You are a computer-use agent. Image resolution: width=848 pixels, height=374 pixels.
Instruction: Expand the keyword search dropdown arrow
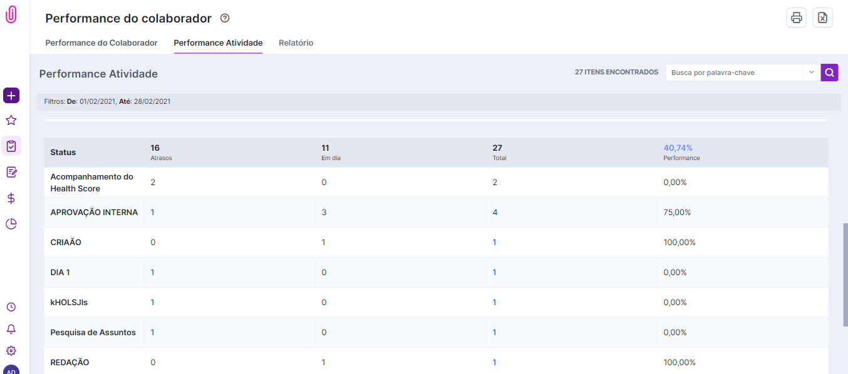[811, 73]
